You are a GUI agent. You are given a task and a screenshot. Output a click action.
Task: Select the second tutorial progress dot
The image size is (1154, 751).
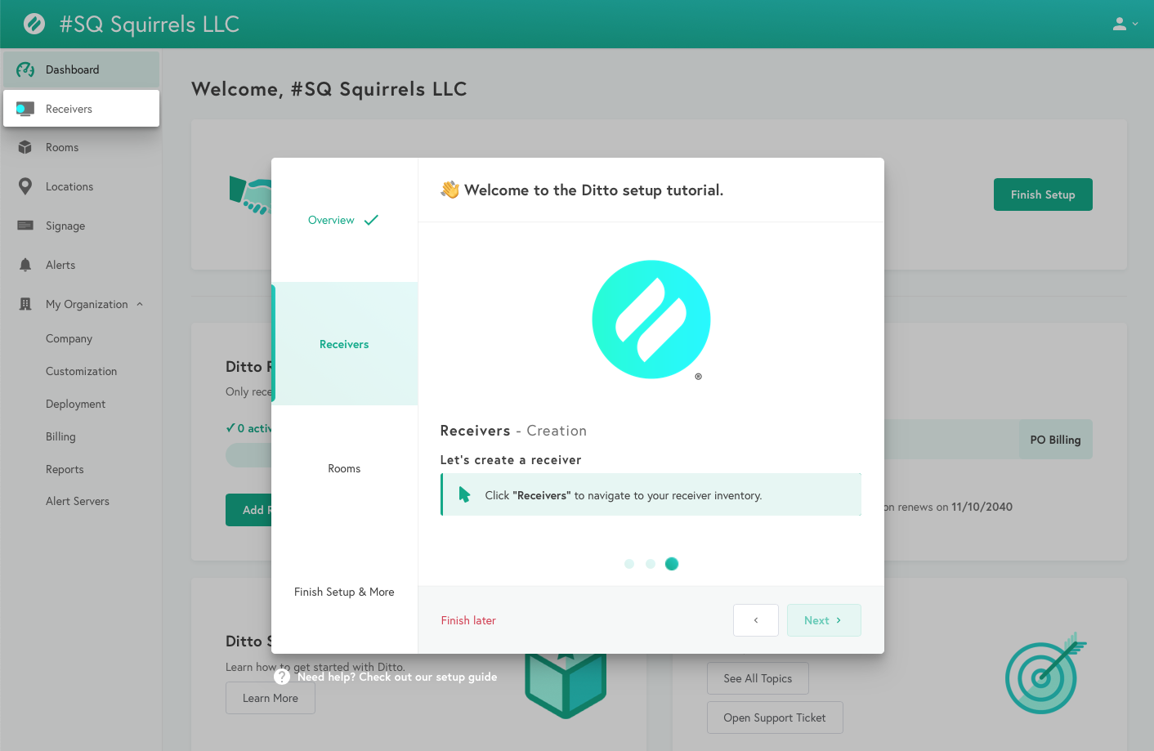[651, 564]
